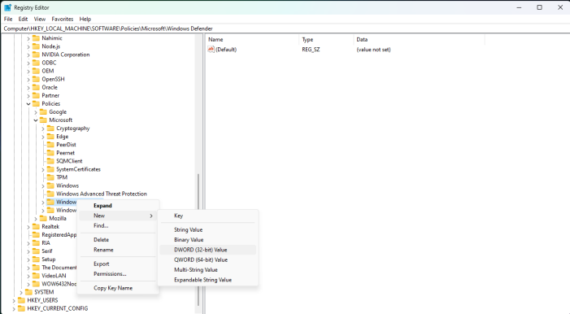The image size is (570, 314).
Task: Open the Favorites menu
Action: click(x=62, y=19)
